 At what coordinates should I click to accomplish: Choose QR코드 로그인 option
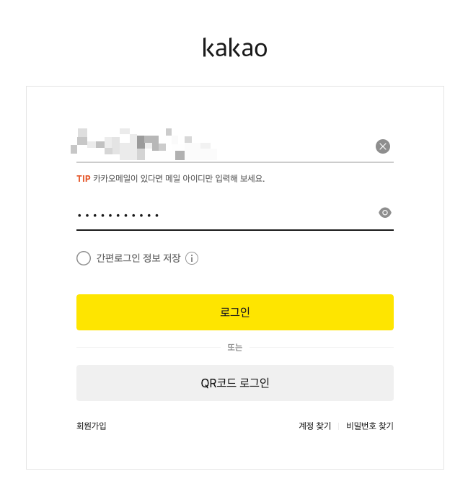[235, 383]
